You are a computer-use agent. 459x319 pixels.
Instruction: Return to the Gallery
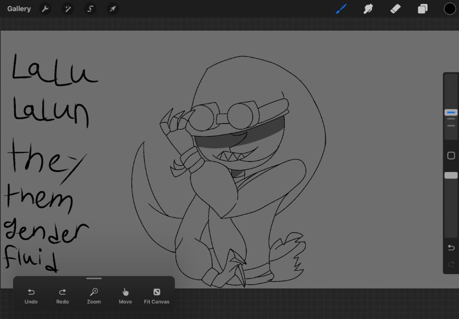(x=19, y=9)
